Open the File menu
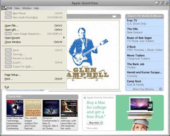Viewport: 170px width, 136px height. pos(3,8)
